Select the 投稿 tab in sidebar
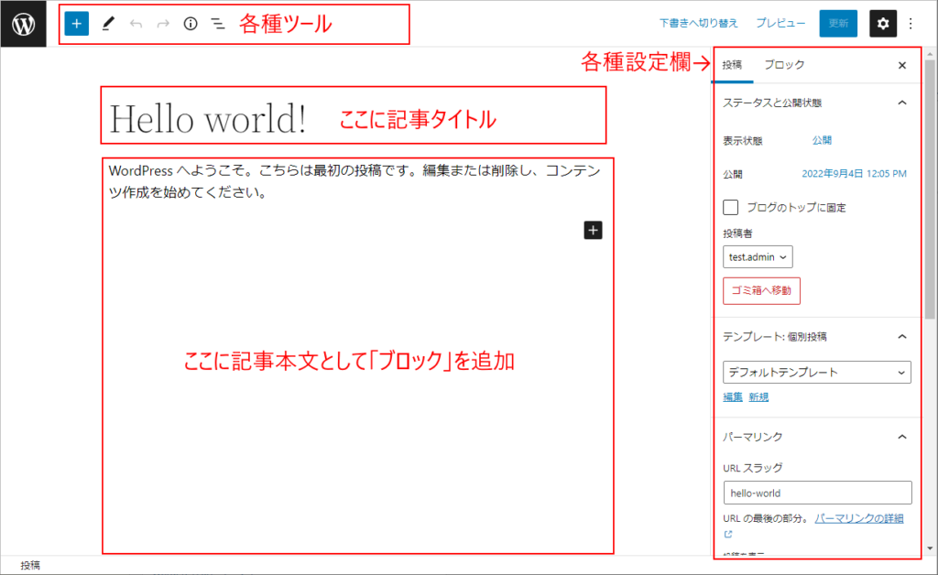The width and height of the screenshot is (938, 575). [732, 65]
